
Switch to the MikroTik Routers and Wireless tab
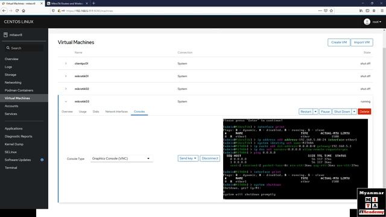click(x=67, y=4)
